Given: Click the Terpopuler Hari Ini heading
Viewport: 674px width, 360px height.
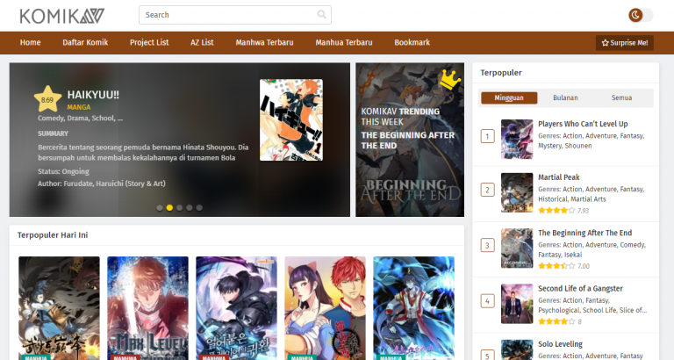Looking at the screenshot, I should [53, 235].
